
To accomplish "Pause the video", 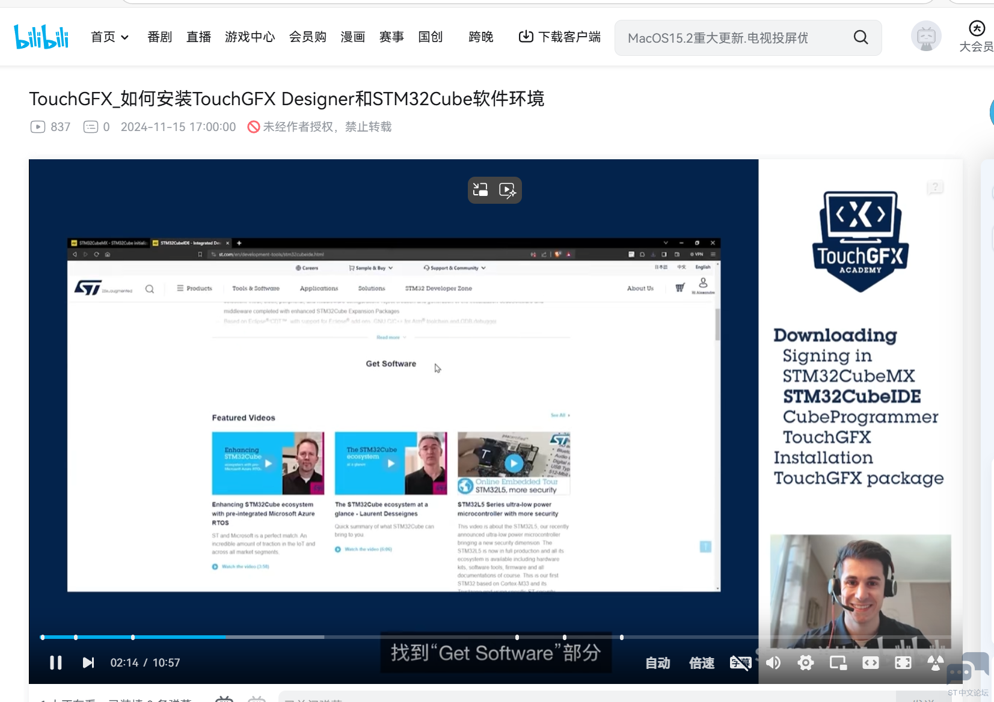I will (56, 662).
